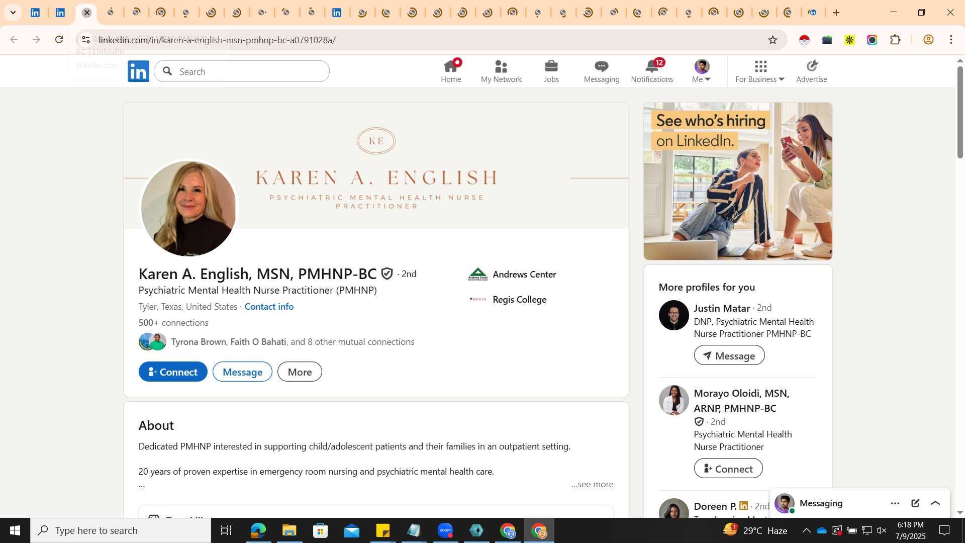Open Advertise link icon

click(x=811, y=71)
